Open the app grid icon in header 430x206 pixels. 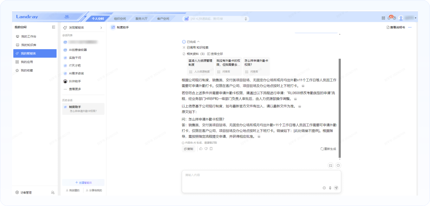(x=383, y=18)
